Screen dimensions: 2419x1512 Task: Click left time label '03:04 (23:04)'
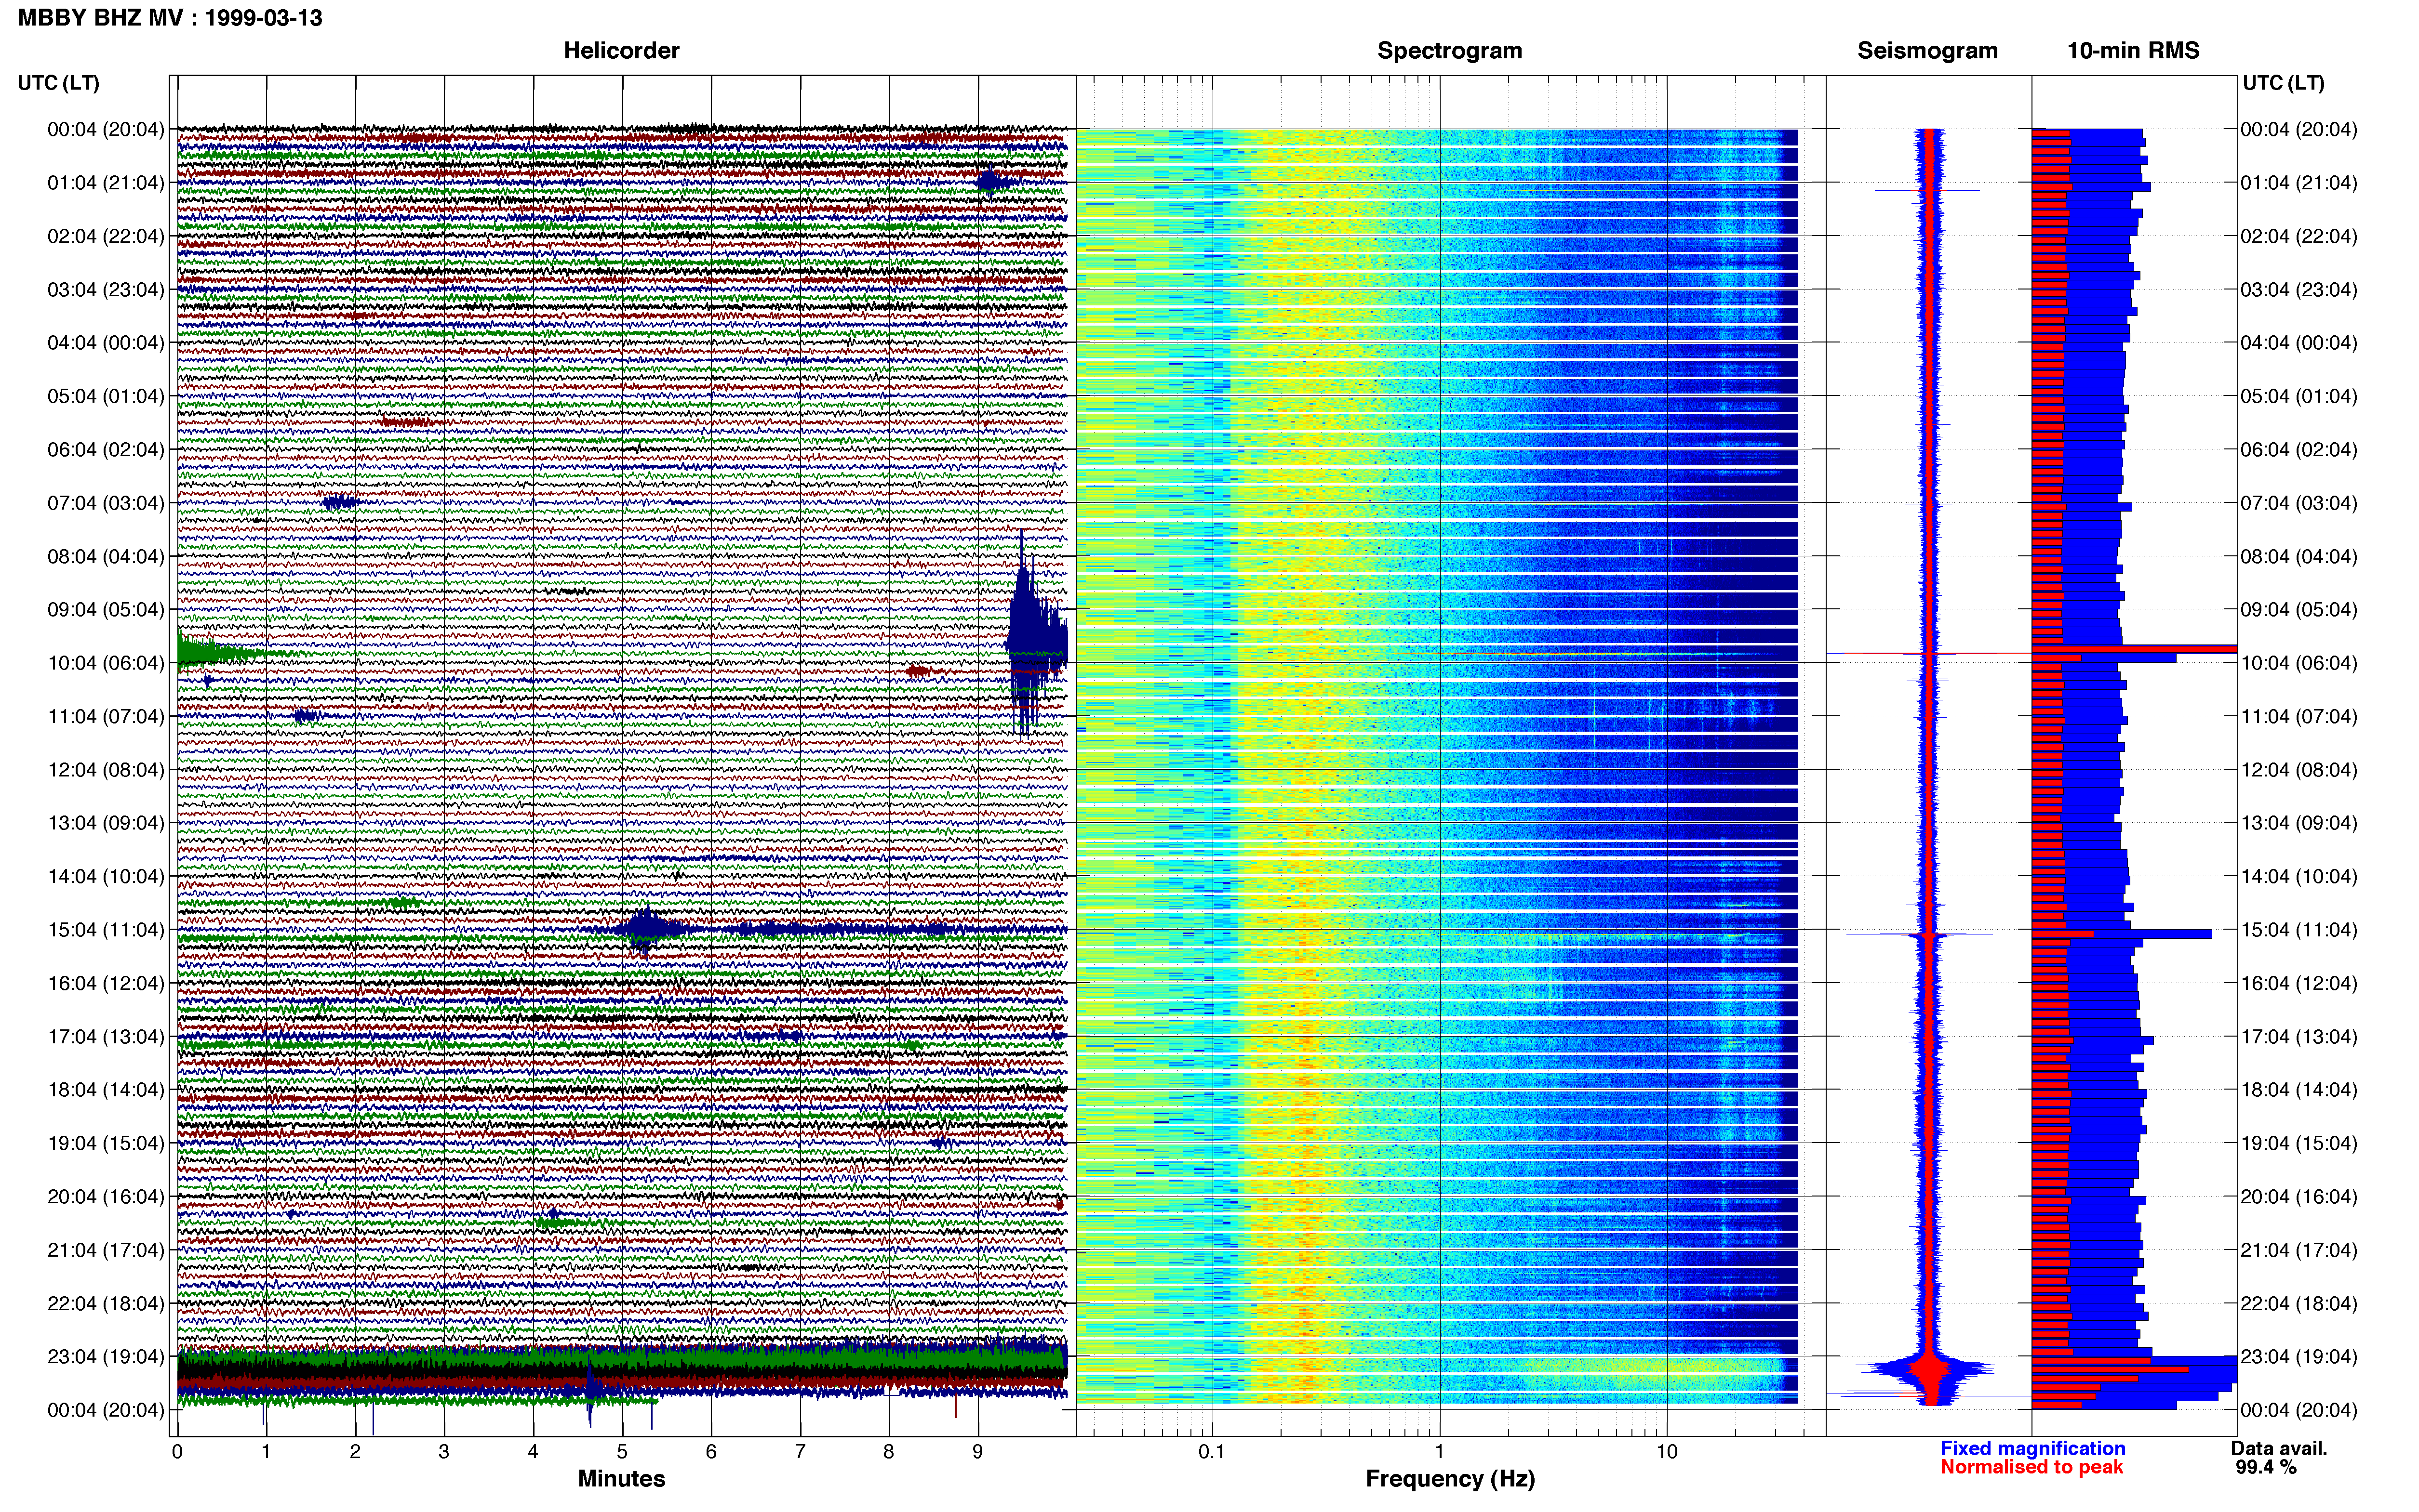(106, 290)
